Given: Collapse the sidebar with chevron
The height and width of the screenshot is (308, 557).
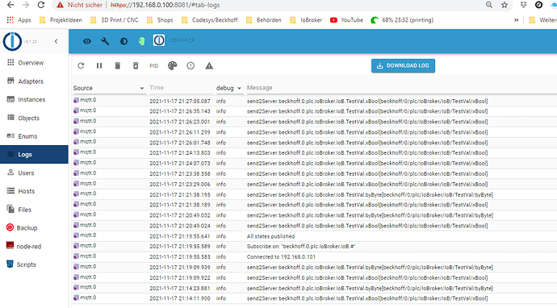Looking at the screenshot, I should click(57, 41).
